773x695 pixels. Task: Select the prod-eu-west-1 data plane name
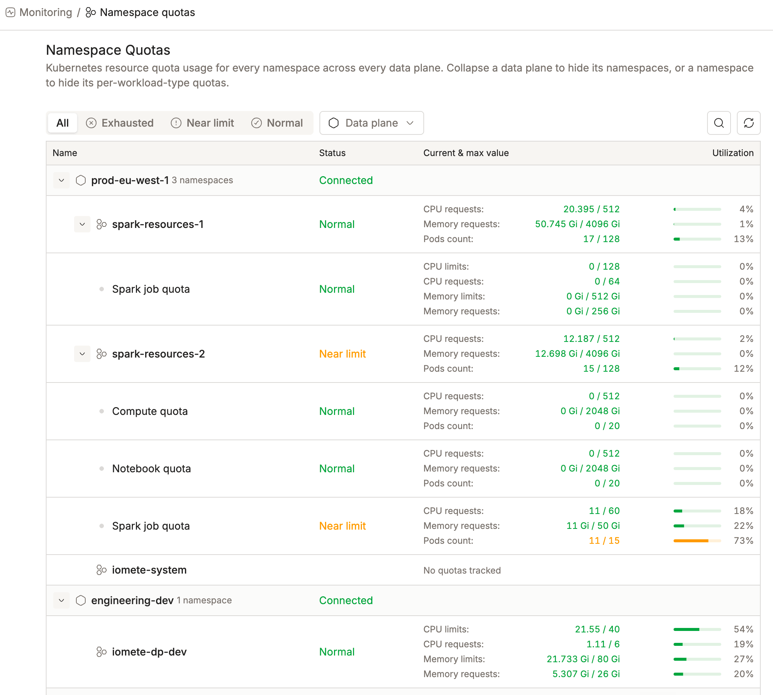click(x=130, y=180)
